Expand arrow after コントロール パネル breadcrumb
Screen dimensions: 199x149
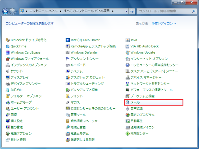[61, 11]
